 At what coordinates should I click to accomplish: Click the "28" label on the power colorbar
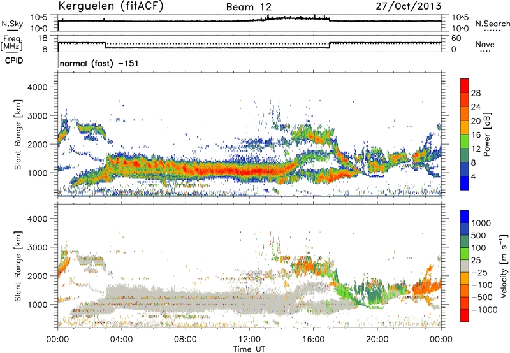tap(476, 93)
